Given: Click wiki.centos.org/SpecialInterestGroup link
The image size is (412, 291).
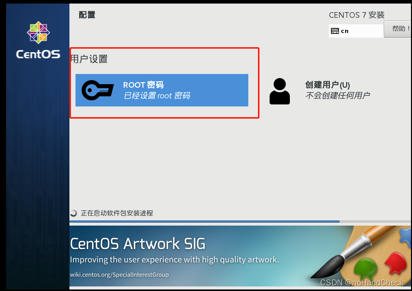Looking at the screenshot, I should (119, 275).
